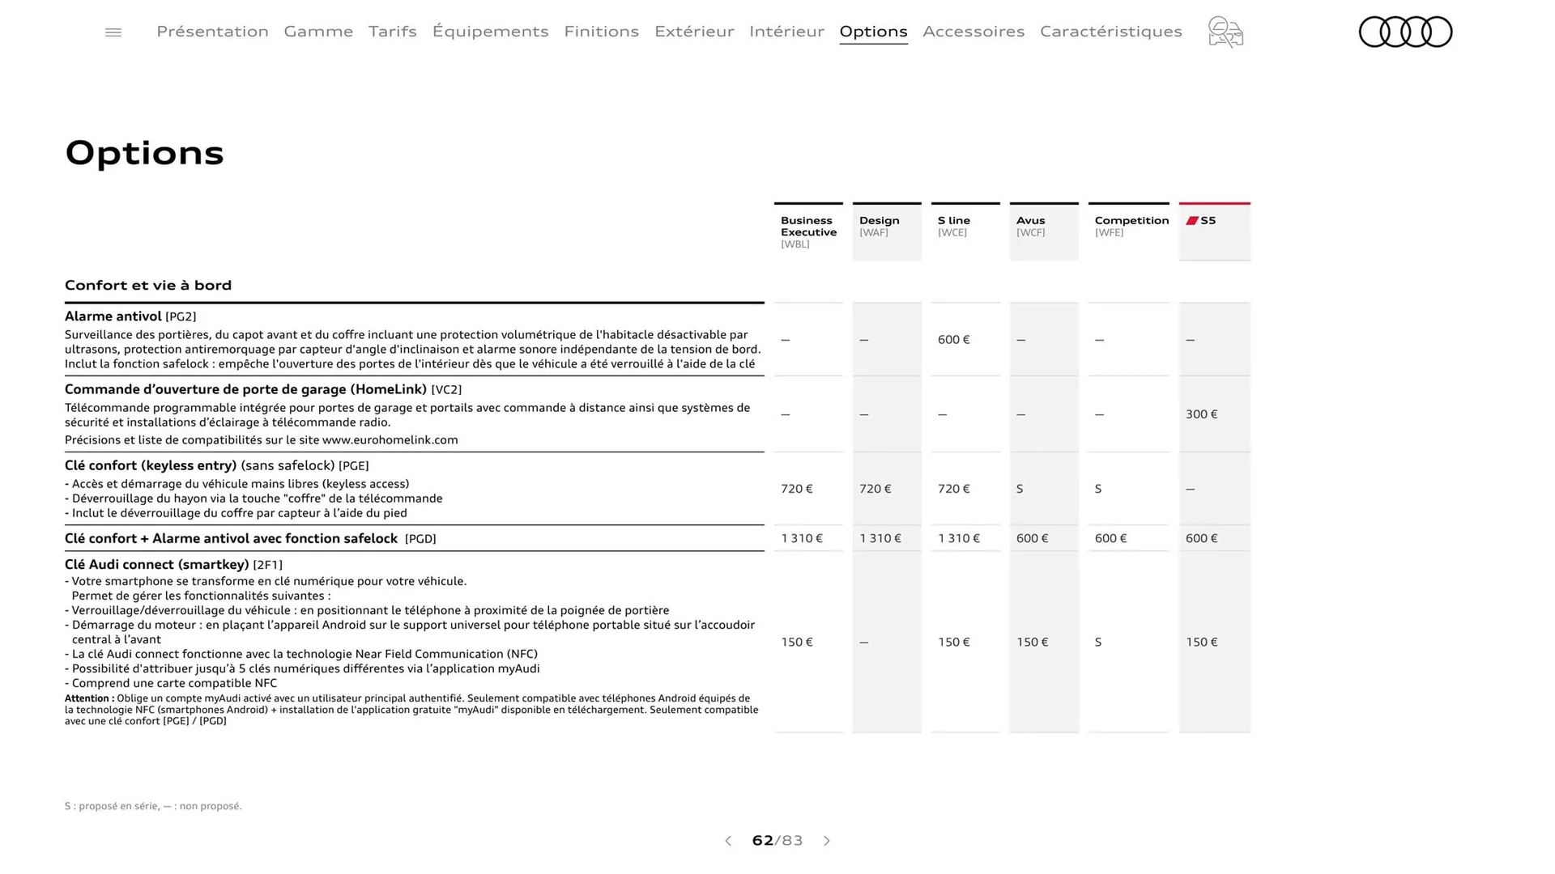This screenshot has height=874, width=1555.
Task: Click 1 310 € price under Design
Action: pos(880,538)
